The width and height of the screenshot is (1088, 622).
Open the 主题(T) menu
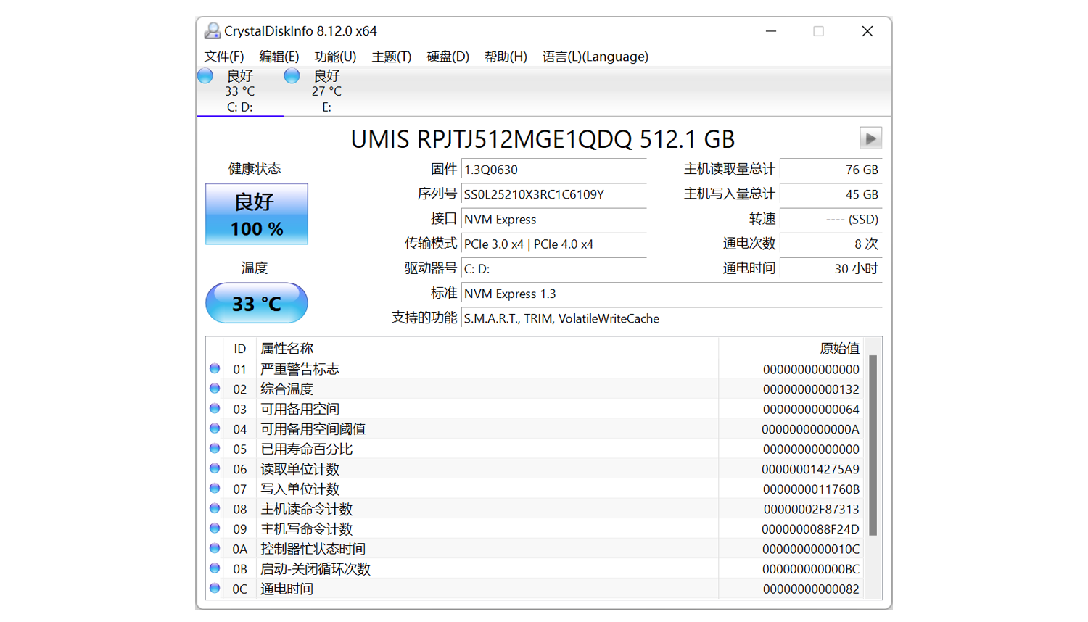[x=392, y=57]
